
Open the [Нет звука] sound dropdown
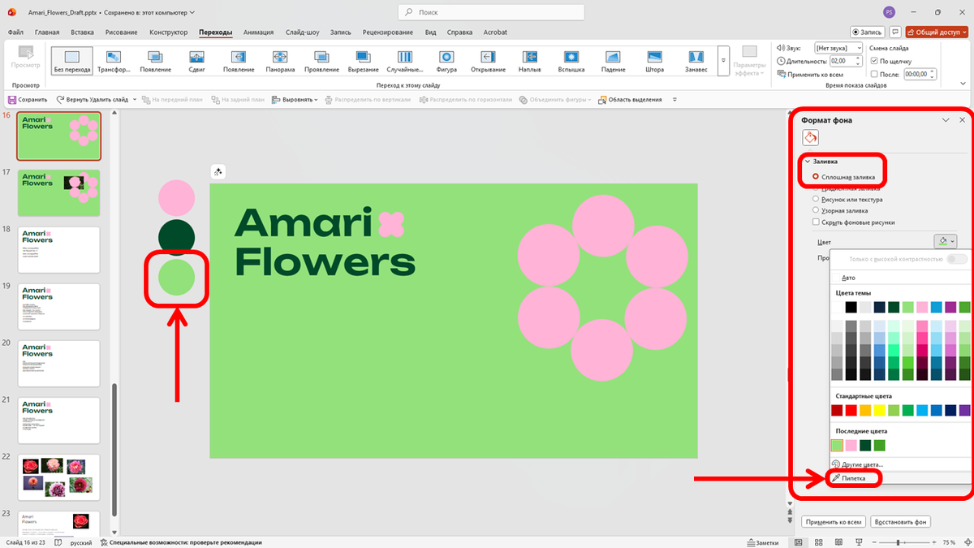[x=858, y=47]
